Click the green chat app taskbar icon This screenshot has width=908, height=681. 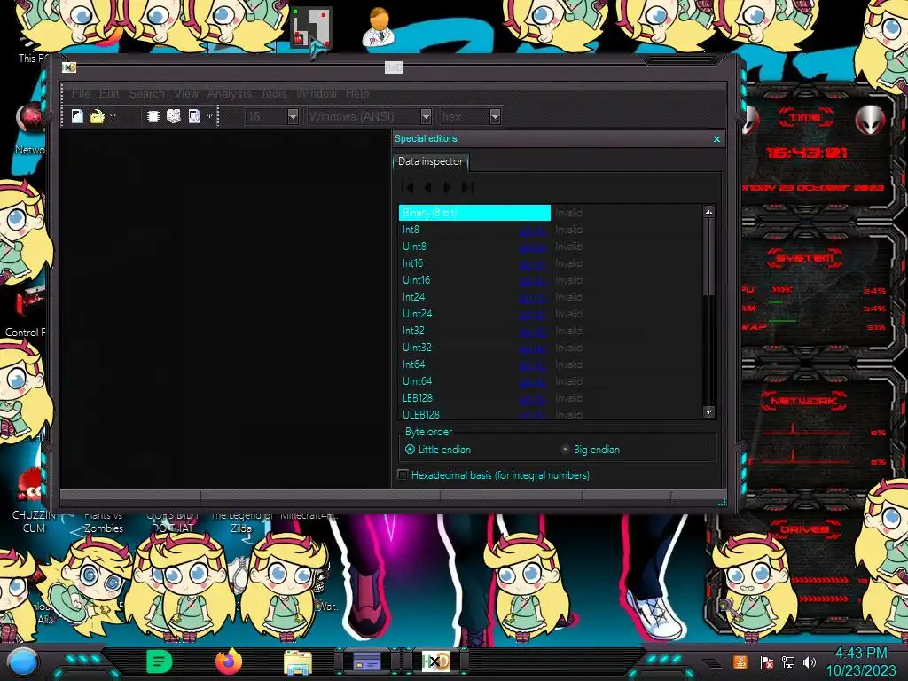160,661
